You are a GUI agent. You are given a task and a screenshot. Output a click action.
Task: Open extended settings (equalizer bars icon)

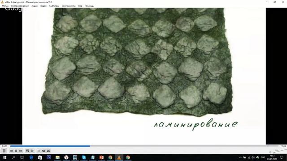coord(32,151)
